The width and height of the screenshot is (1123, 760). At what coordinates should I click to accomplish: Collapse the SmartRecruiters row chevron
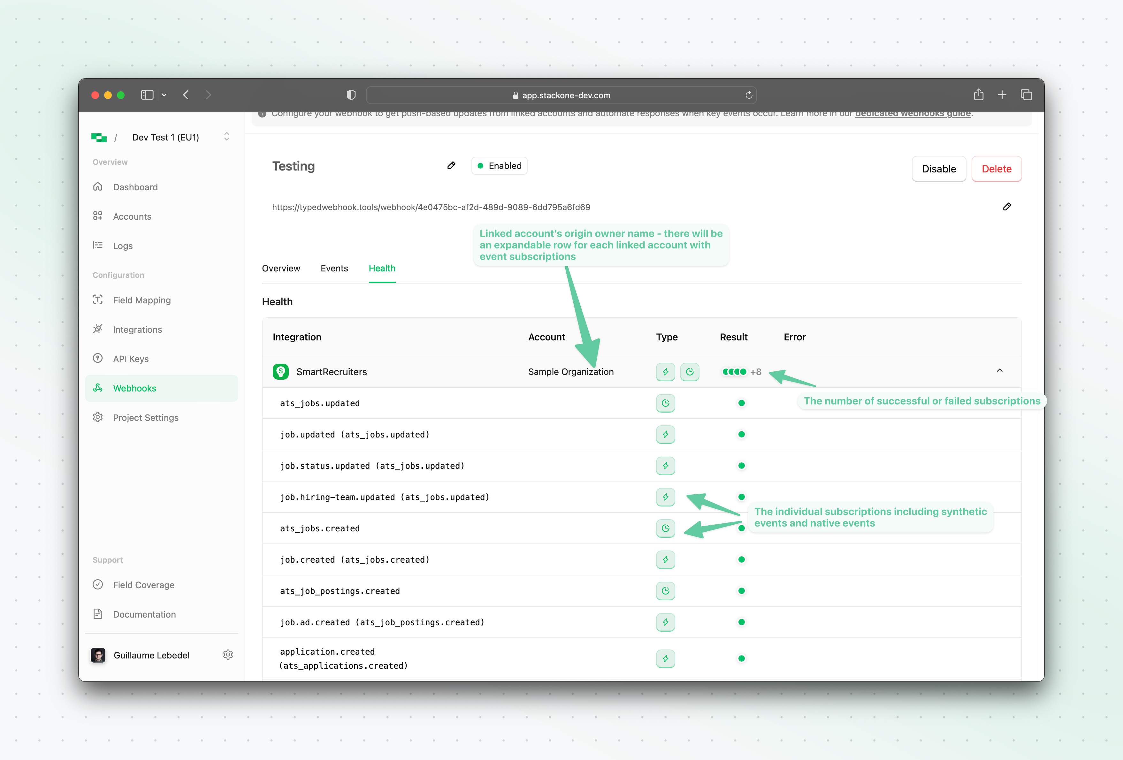pos(1000,370)
